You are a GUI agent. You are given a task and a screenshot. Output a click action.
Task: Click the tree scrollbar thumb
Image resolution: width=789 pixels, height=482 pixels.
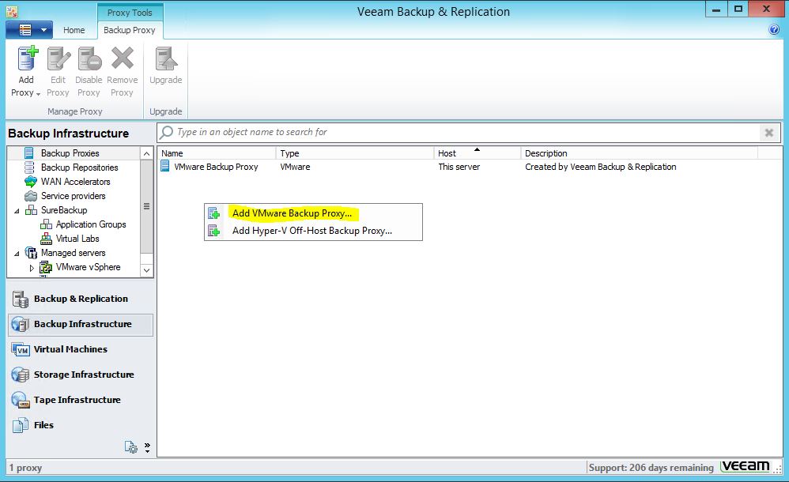(146, 206)
